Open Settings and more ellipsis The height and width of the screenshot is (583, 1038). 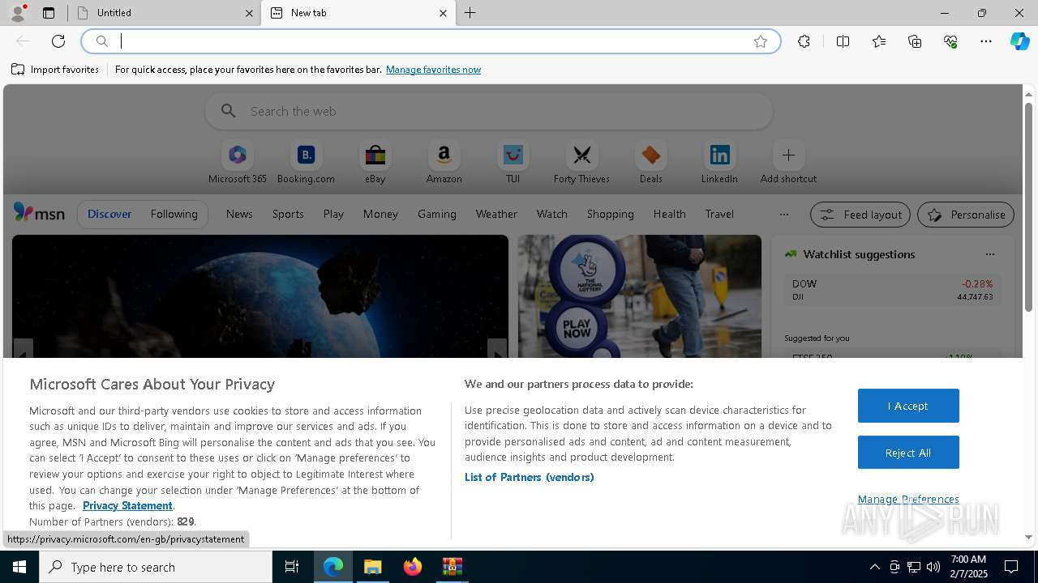click(986, 41)
